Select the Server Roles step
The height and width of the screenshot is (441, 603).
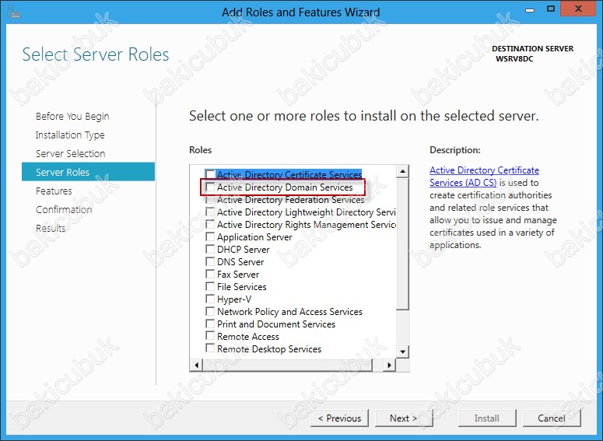pos(89,172)
